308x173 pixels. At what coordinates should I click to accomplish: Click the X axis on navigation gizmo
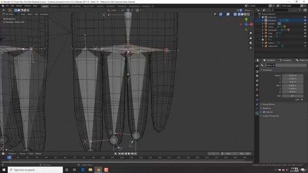[251, 25]
